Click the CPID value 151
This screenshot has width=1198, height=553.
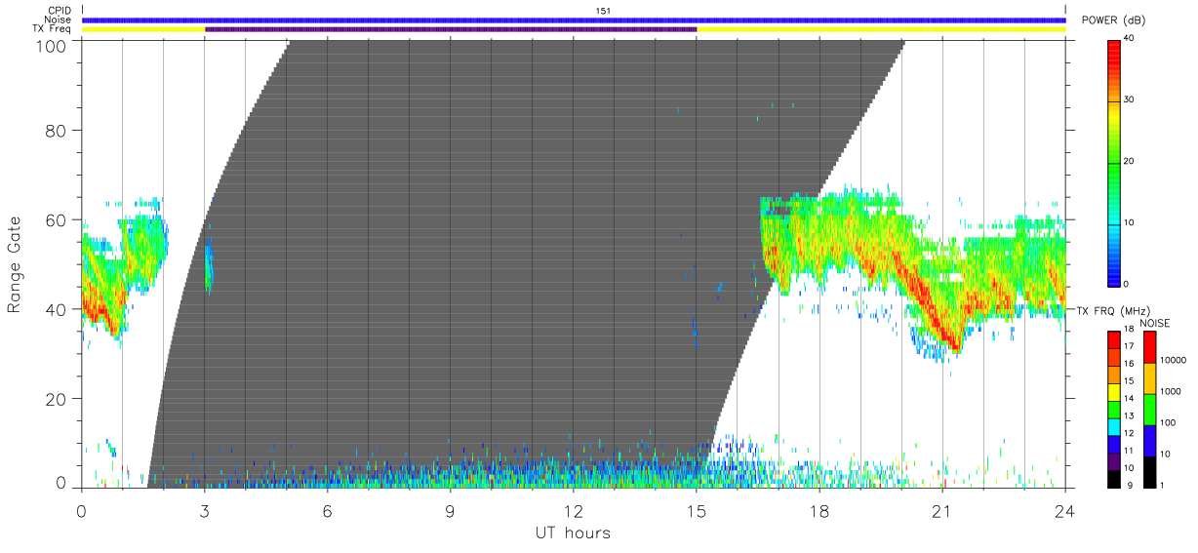[x=603, y=11]
